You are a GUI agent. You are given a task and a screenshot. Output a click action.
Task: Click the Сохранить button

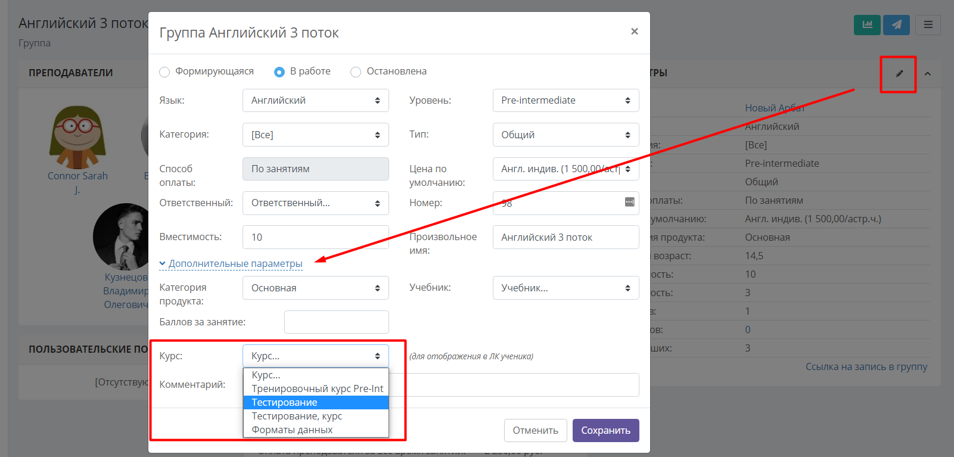coord(606,430)
